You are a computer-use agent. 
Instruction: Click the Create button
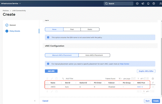(x=156, y=101)
